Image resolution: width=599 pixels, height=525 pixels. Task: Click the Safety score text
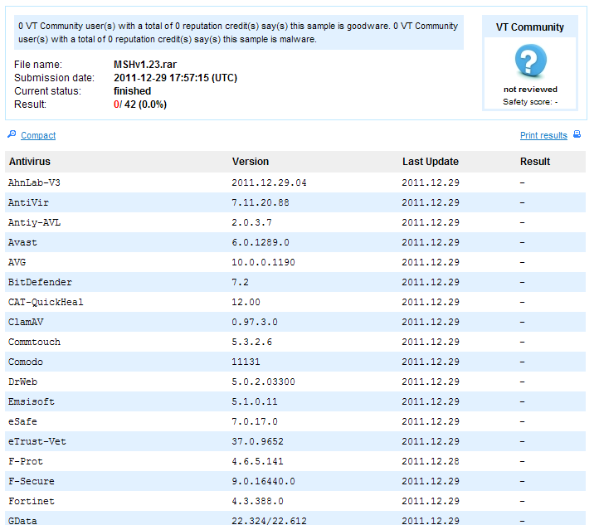click(529, 102)
